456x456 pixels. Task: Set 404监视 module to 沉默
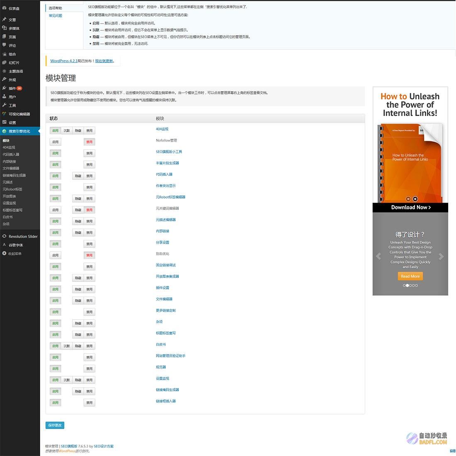pyautogui.click(x=67, y=131)
